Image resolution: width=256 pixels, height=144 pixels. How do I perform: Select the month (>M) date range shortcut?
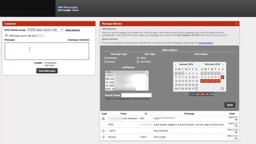point(207,94)
